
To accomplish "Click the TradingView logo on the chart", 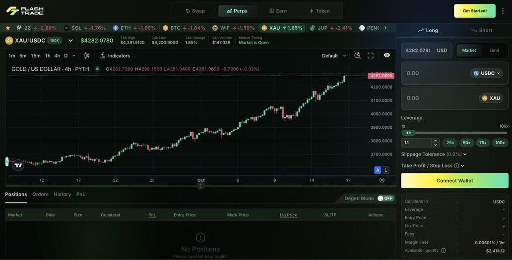I will pyautogui.click(x=18, y=165).
